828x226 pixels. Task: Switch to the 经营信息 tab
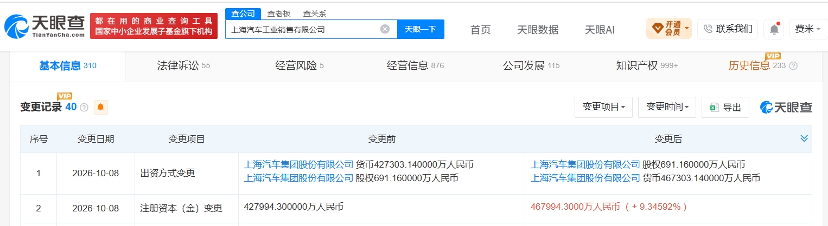415,66
